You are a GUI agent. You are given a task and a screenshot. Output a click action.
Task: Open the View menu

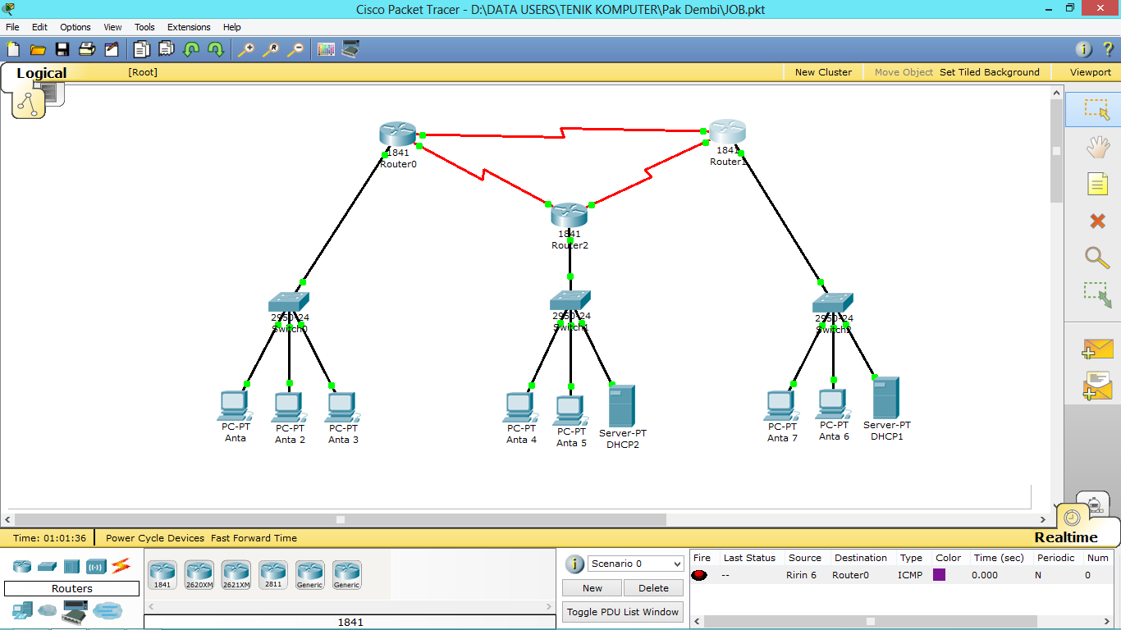[x=112, y=27]
